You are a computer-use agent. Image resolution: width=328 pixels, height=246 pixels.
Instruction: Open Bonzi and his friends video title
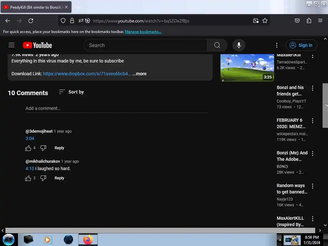point(290,91)
